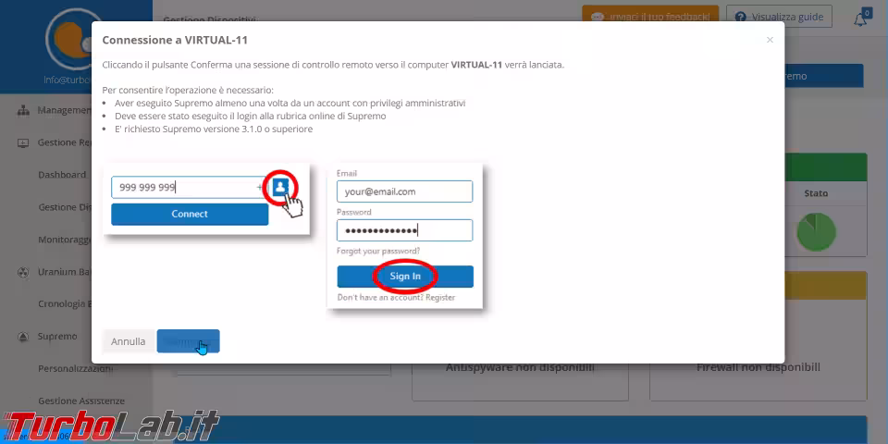The height and width of the screenshot is (444, 888).
Task: Click the Visualizza guide button
Action: (x=779, y=17)
